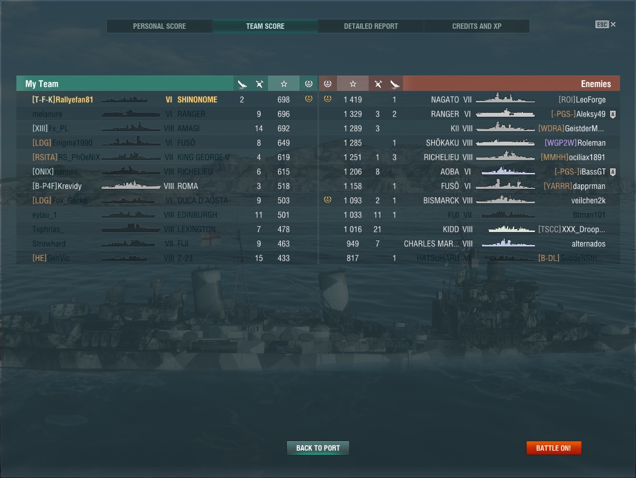Image resolution: width=636 pixels, height=478 pixels.
Task: Click LeoForge's achievement medal icon
Action: pyautogui.click(x=327, y=99)
